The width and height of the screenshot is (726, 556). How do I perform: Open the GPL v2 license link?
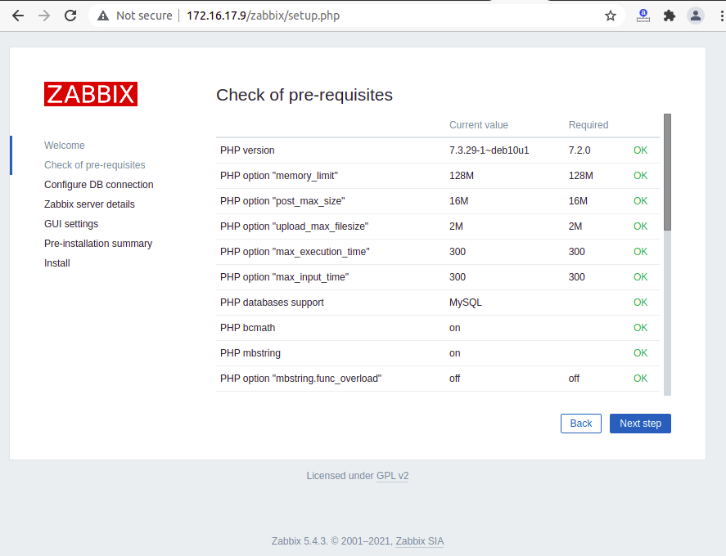coord(393,476)
